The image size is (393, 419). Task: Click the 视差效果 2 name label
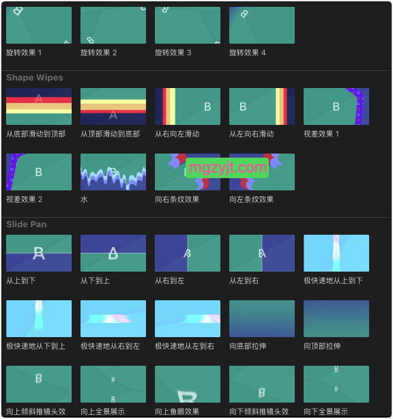25,199
